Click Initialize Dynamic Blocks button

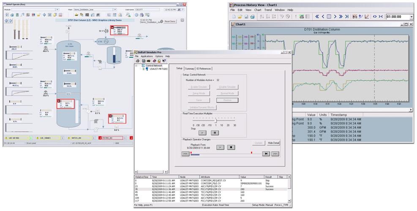point(202,107)
